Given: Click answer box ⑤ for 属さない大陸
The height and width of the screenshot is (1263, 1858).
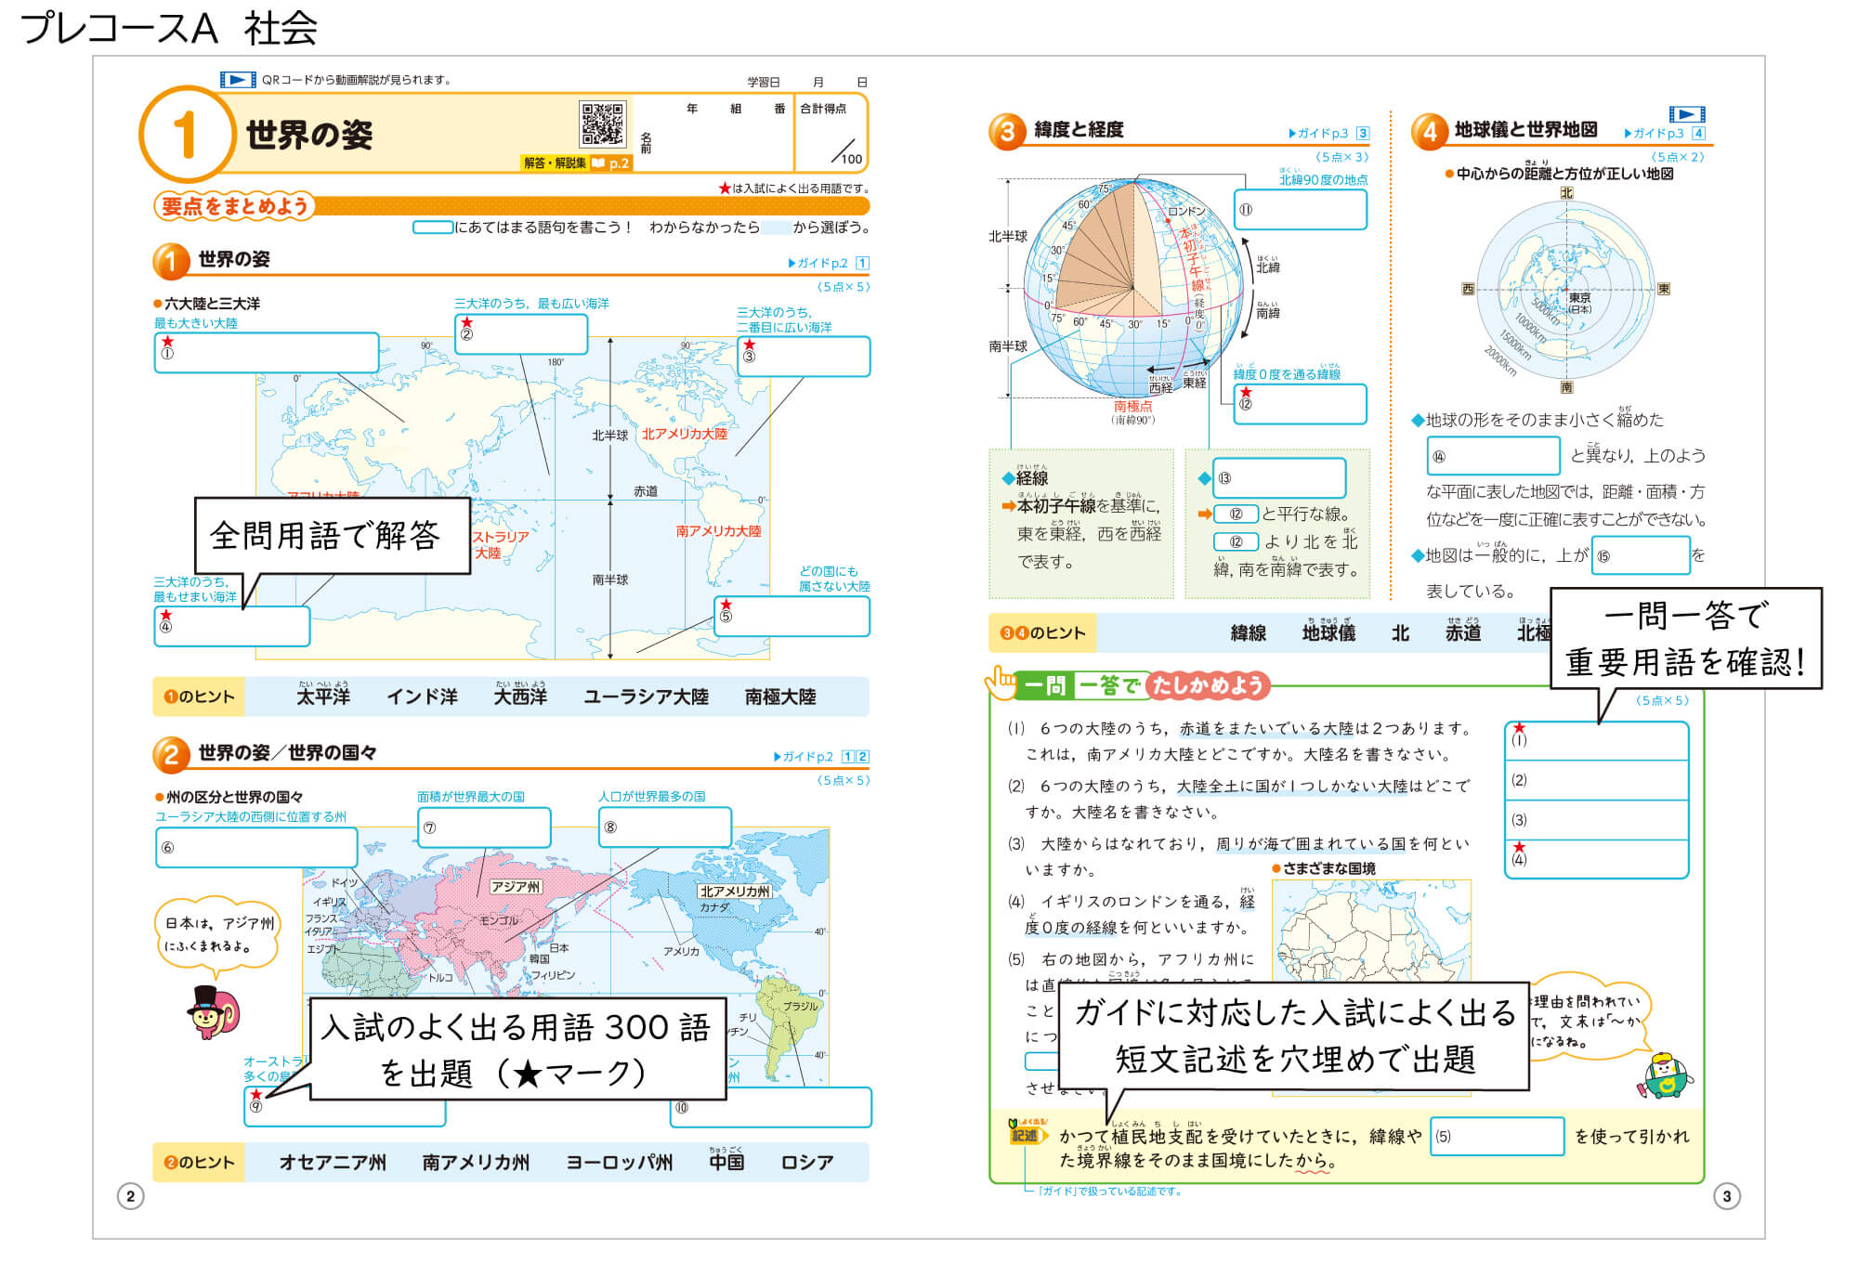Looking at the screenshot, I should point(792,617).
